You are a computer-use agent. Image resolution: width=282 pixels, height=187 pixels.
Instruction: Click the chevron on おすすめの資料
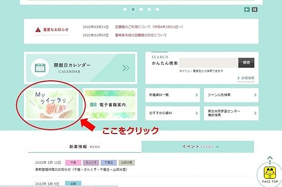coord(196,113)
